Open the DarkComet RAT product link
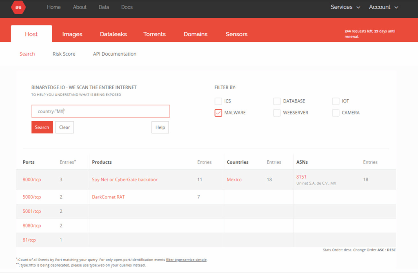Viewport: 418px width, 273px height. 108,197
